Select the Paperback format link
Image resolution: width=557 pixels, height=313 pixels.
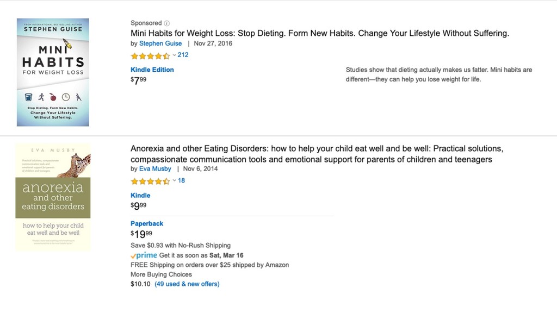click(x=147, y=223)
